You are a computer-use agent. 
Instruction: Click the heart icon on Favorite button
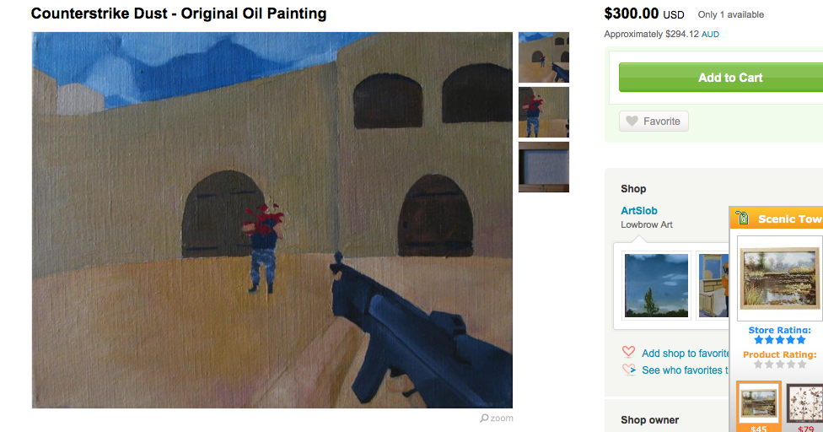click(x=632, y=121)
